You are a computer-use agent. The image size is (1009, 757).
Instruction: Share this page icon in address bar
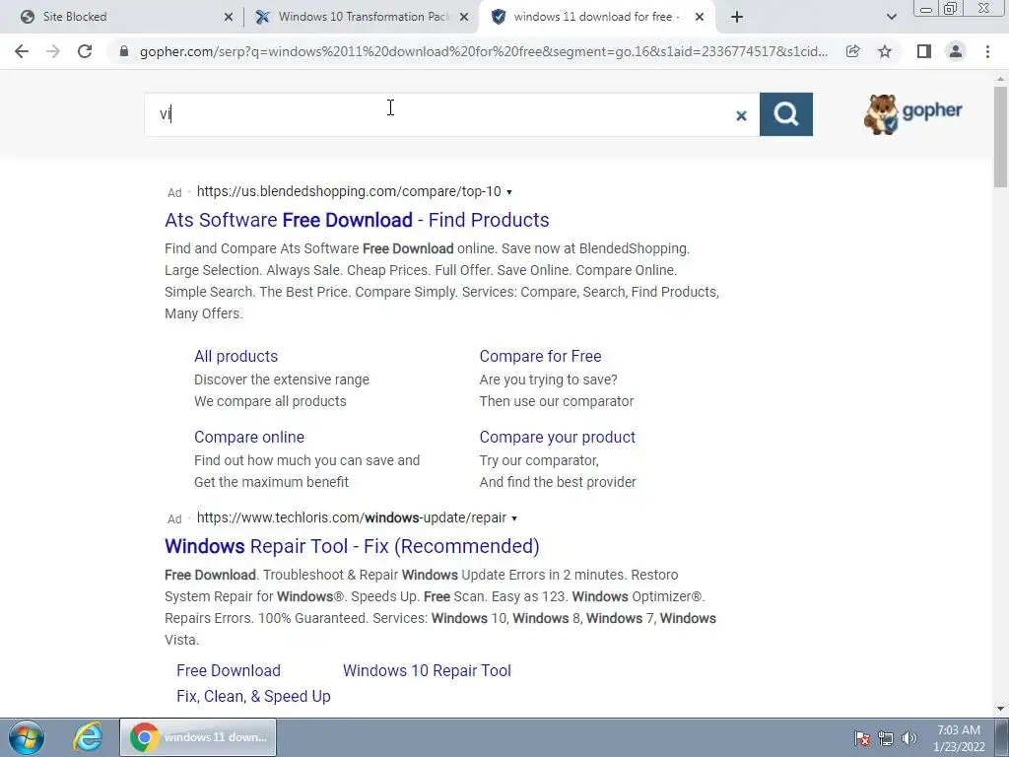tap(852, 51)
